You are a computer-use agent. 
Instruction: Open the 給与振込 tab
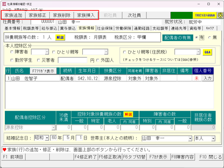click(x=49, y=28)
